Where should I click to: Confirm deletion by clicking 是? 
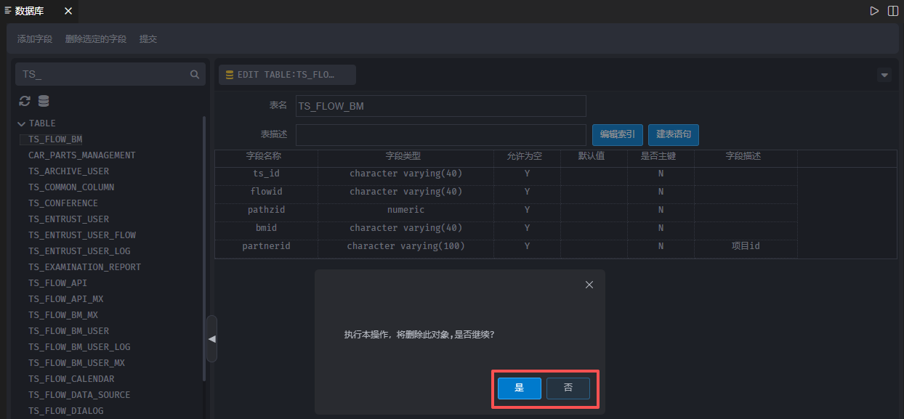(519, 388)
